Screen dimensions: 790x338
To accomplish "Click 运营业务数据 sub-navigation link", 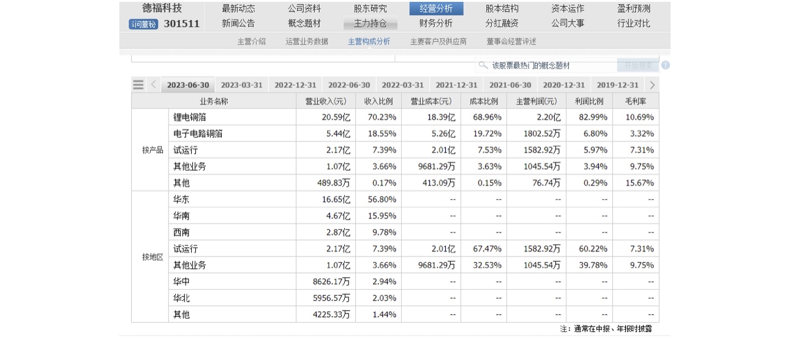I will tap(307, 42).
